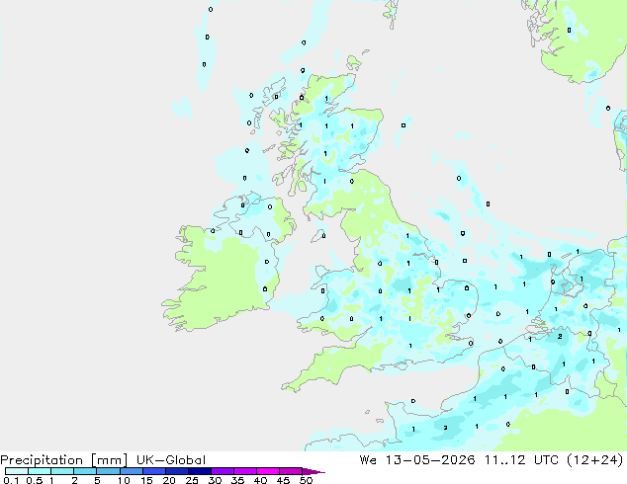Image resolution: width=627 pixels, height=484 pixels.
Task: Choose the 20–25 mm legend color swatch
Action: (177, 471)
